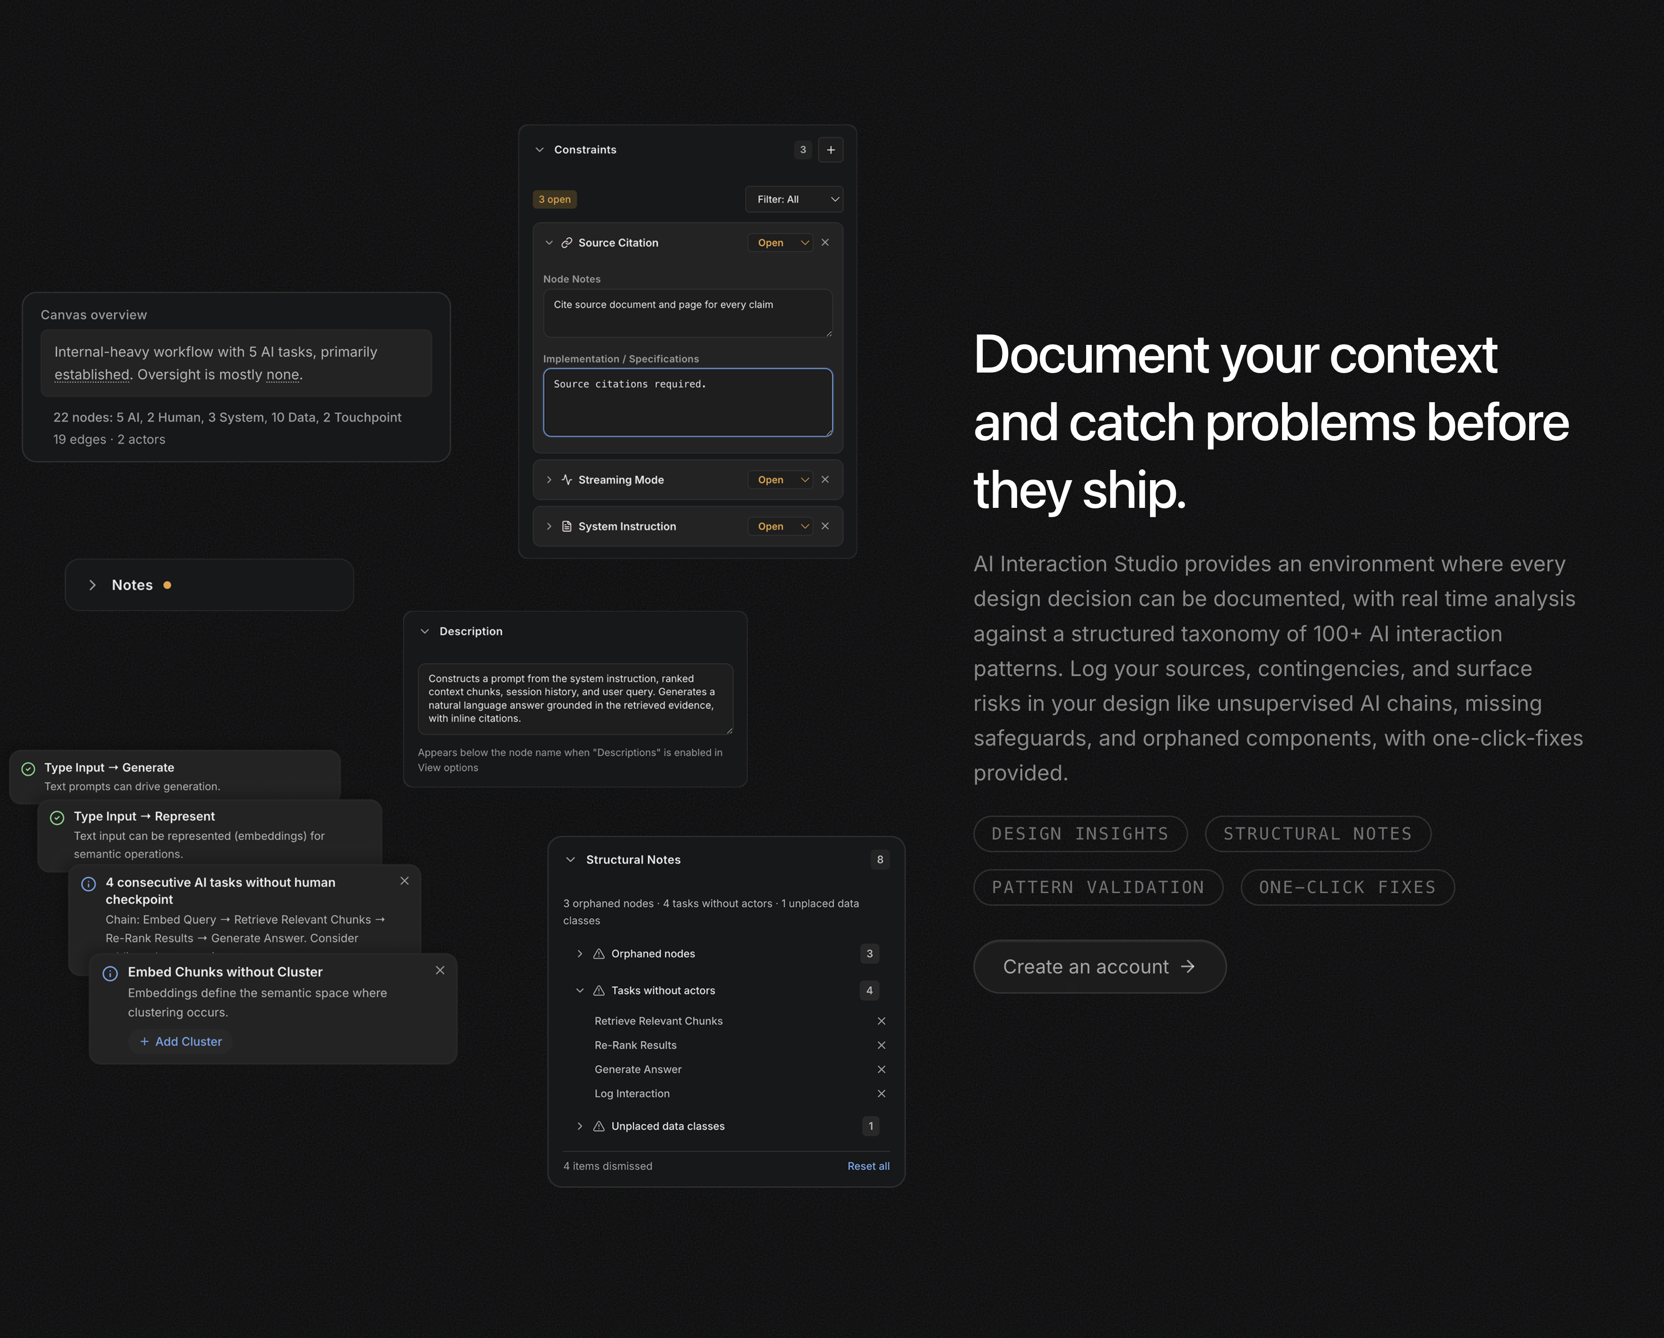
Task: Change Streaming Mode status using its Open dropdown
Action: point(780,479)
